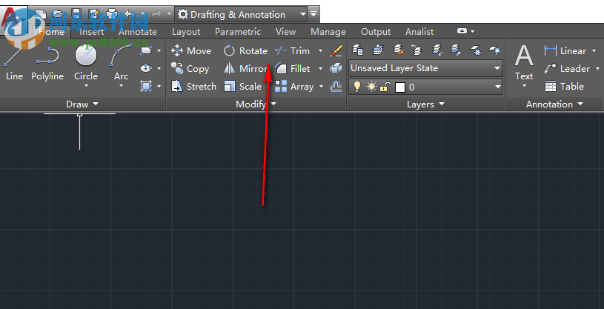
Task: Open the Fillet flyout arrow
Action: pos(320,69)
